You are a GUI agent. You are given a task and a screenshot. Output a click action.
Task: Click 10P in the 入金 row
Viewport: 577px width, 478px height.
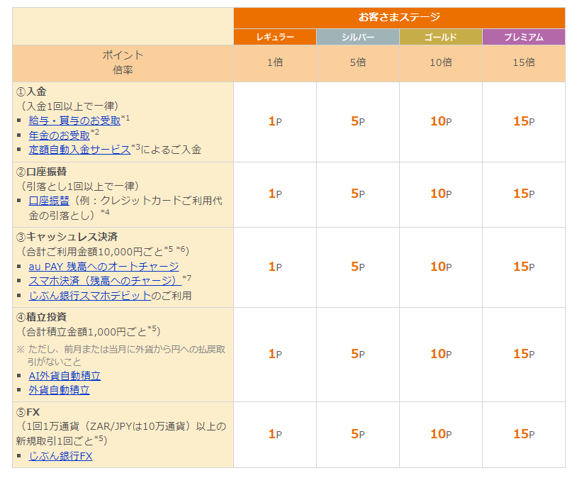tap(441, 121)
